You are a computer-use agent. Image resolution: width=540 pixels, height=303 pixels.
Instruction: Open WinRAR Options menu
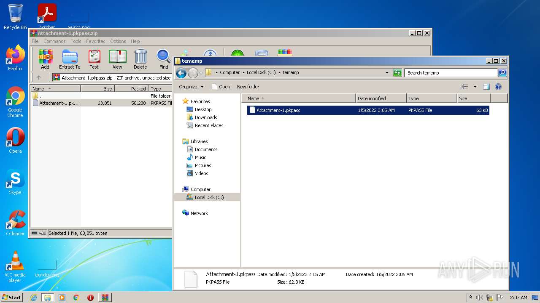(118, 41)
